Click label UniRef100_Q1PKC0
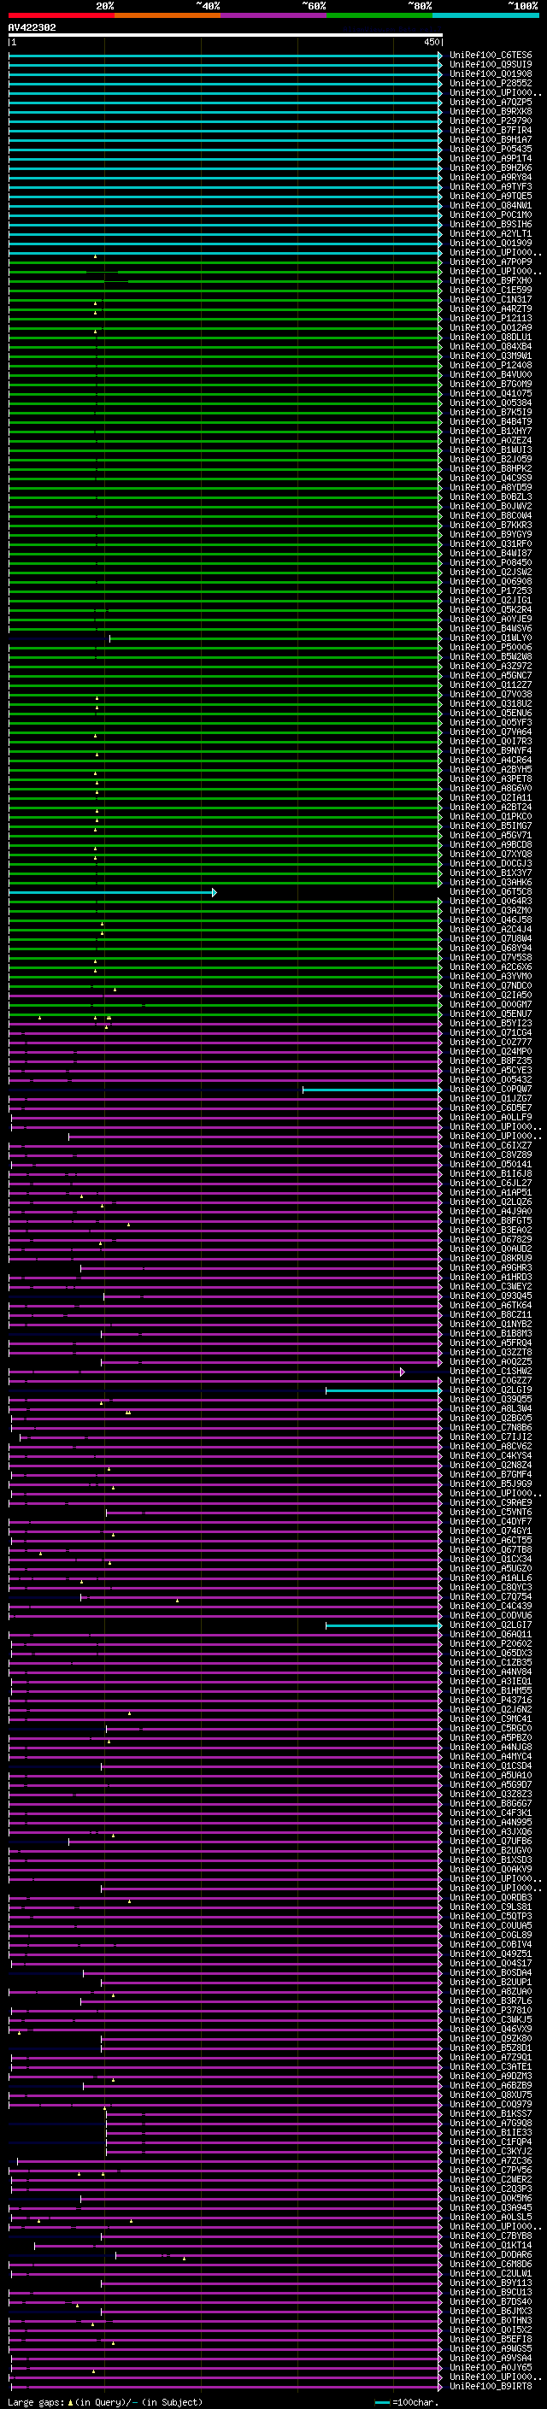 coord(491,817)
